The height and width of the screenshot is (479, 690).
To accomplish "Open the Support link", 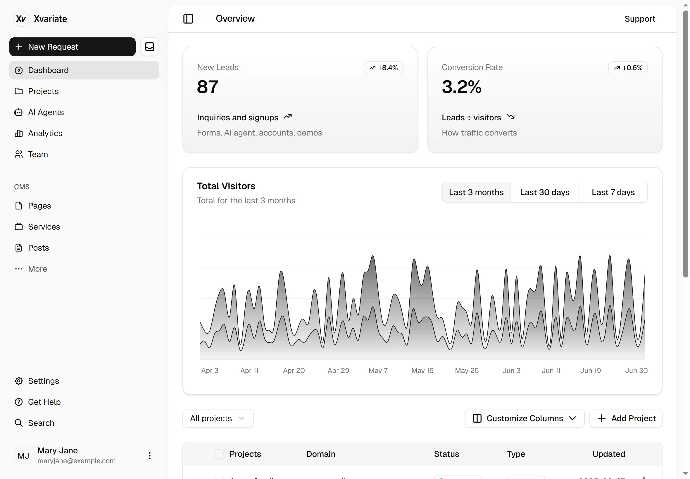I will pos(640,19).
